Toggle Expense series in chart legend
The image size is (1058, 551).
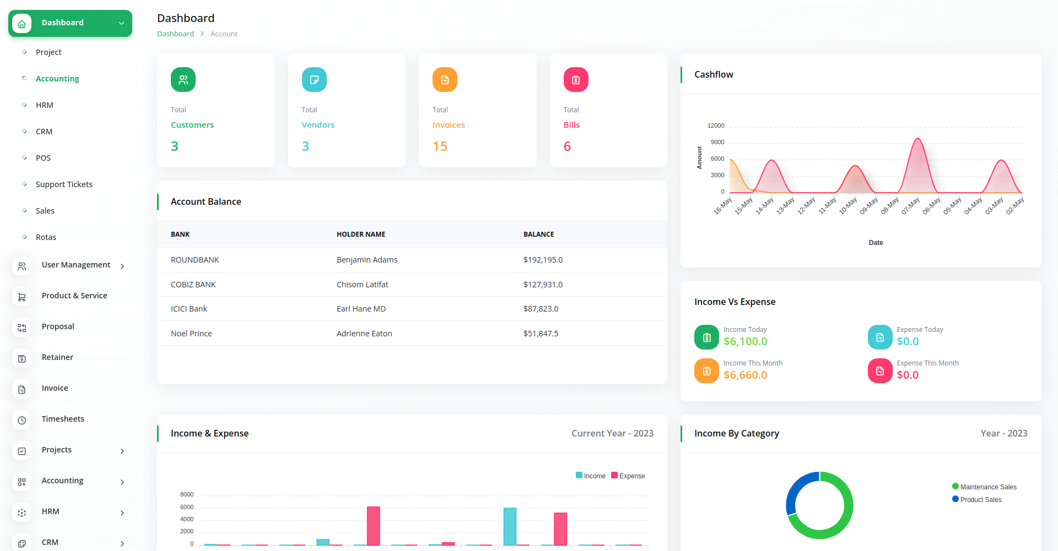point(628,476)
